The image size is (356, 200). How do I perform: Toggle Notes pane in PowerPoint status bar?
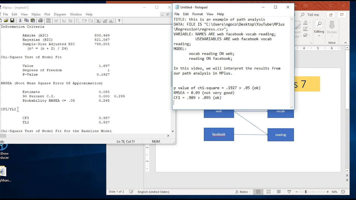[242, 192]
